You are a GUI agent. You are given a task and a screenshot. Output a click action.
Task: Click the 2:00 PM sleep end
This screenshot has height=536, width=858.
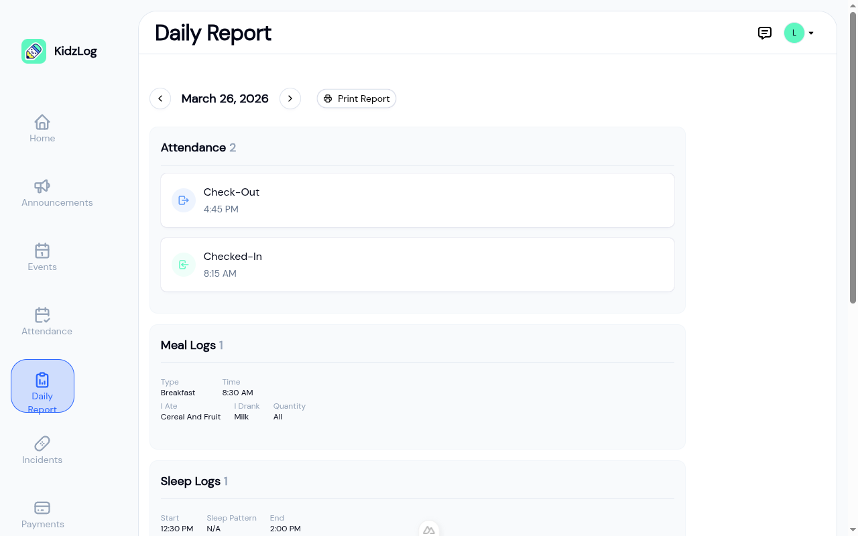(286, 529)
